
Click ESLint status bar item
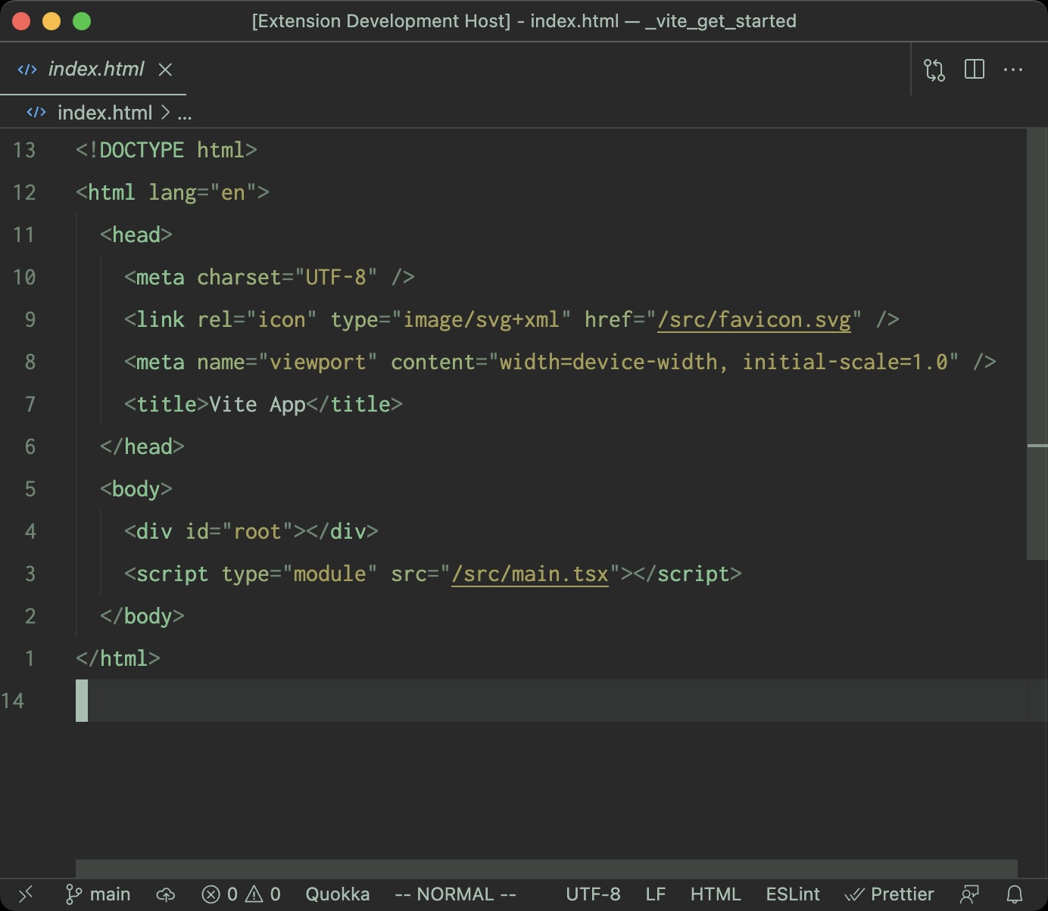(x=793, y=894)
